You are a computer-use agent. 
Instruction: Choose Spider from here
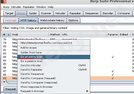54,52
